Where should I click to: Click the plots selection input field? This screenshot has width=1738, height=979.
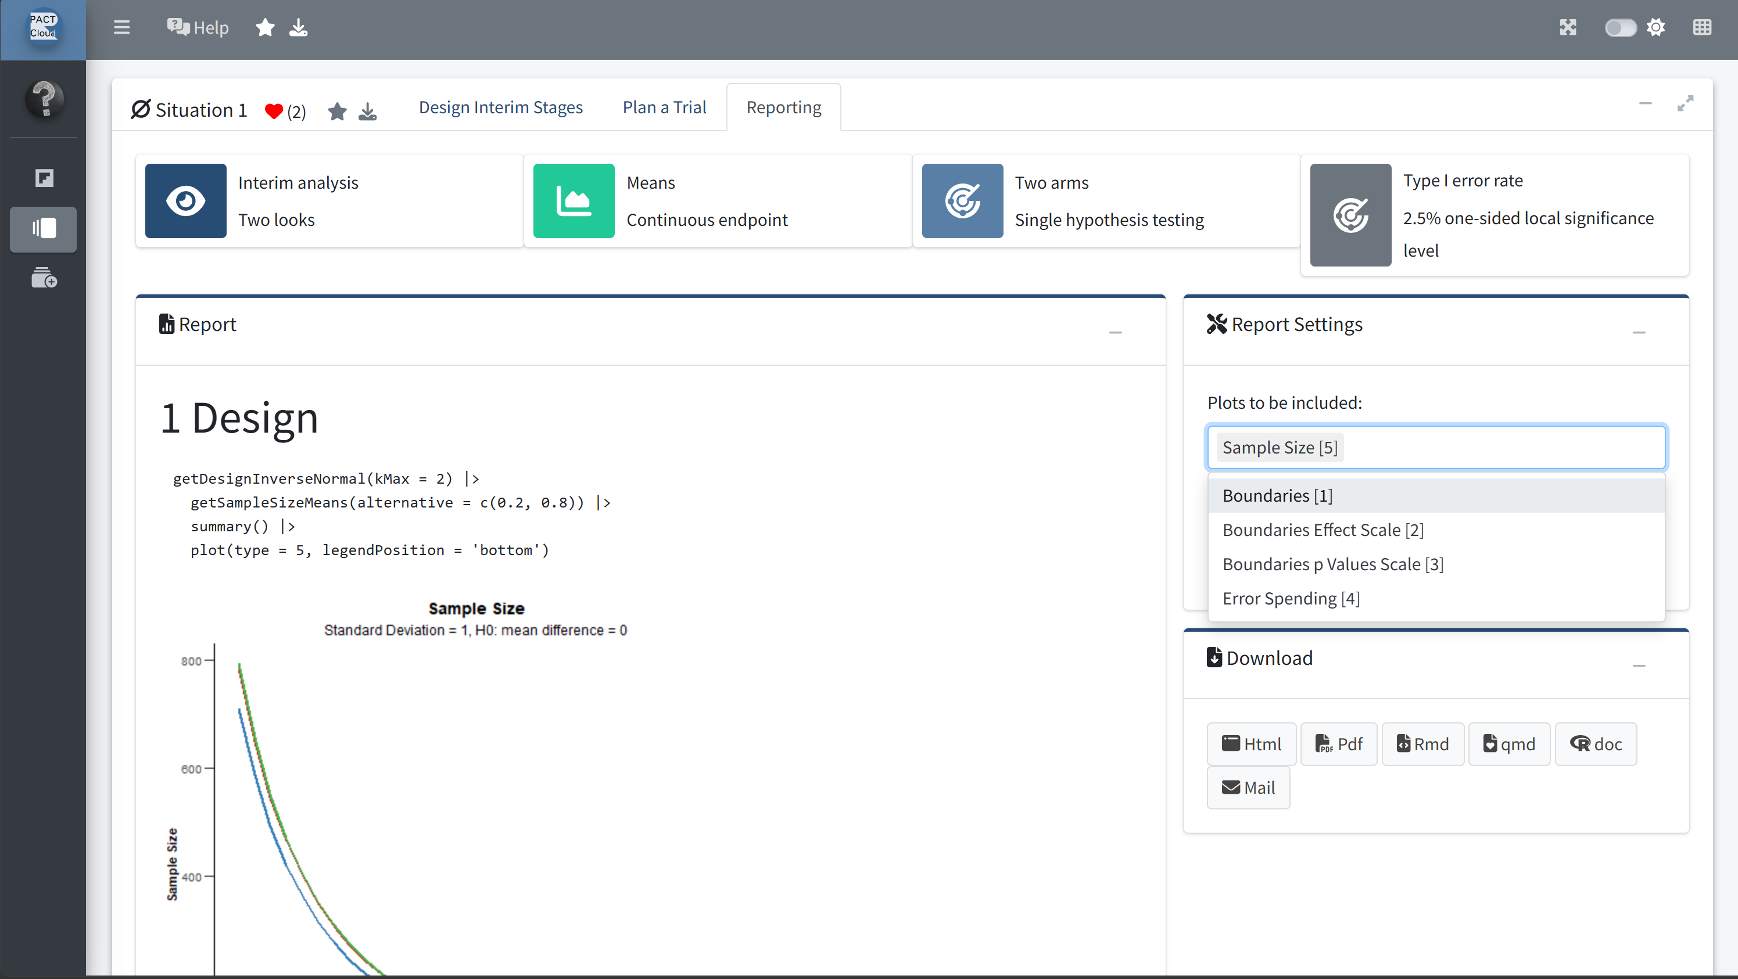coord(1436,447)
